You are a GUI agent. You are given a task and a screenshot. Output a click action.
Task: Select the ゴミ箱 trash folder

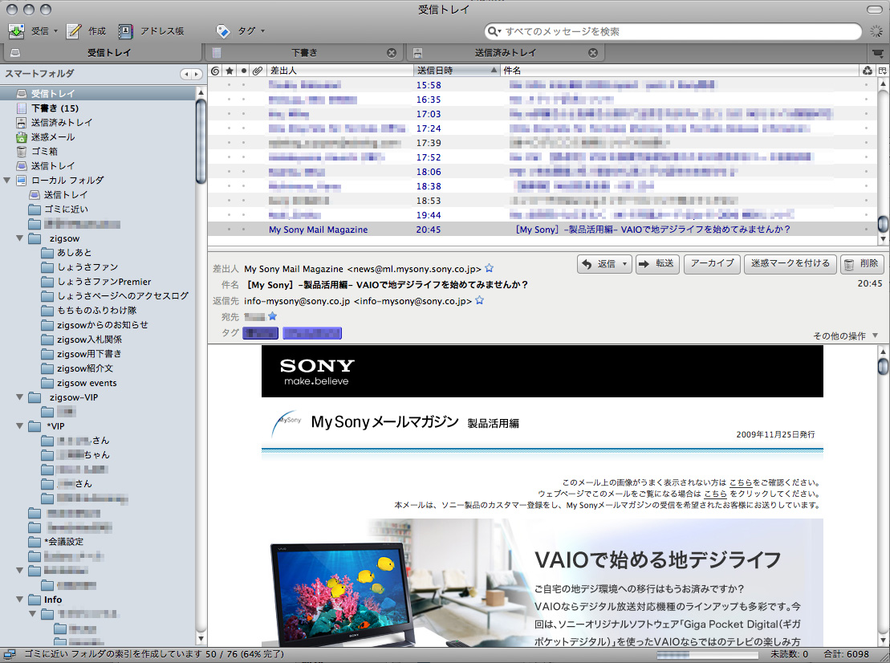pyautogui.click(x=44, y=151)
